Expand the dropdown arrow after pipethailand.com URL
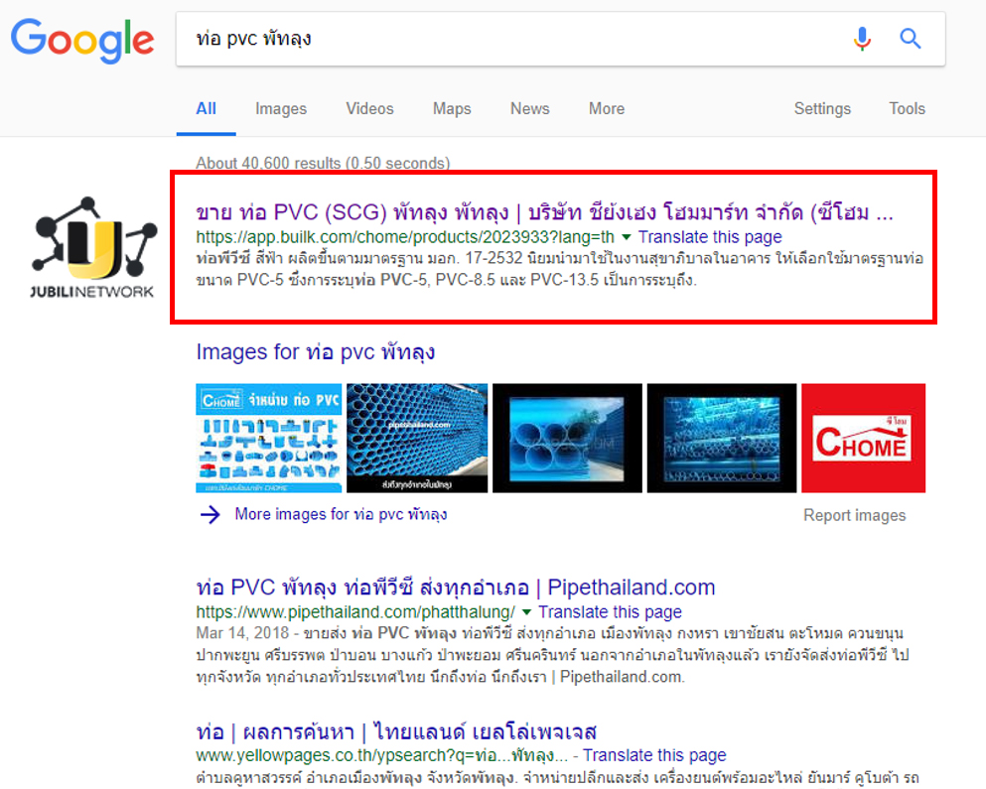The width and height of the screenshot is (986, 789). [526, 612]
